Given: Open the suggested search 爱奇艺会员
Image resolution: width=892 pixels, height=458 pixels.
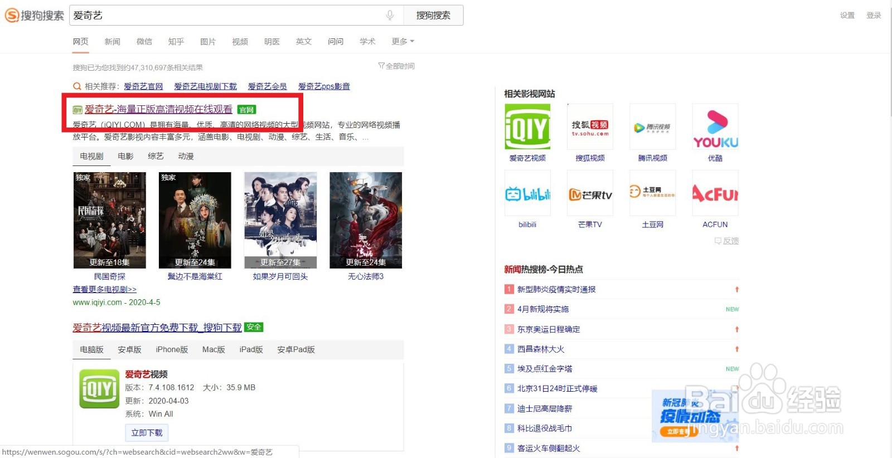Looking at the screenshot, I should tap(267, 86).
